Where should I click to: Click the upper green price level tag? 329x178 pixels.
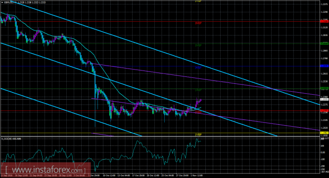[x=324, y=43]
